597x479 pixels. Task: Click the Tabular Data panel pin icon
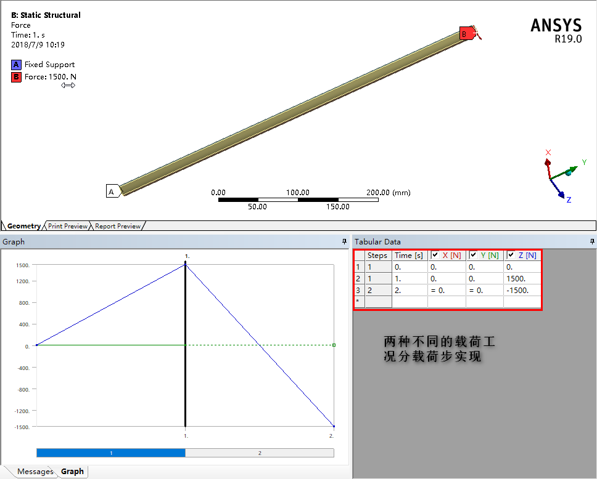tap(592, 242)
